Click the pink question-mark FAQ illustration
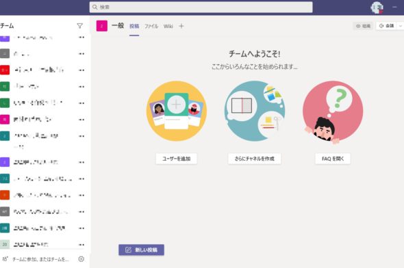 (x=333, y=111)
